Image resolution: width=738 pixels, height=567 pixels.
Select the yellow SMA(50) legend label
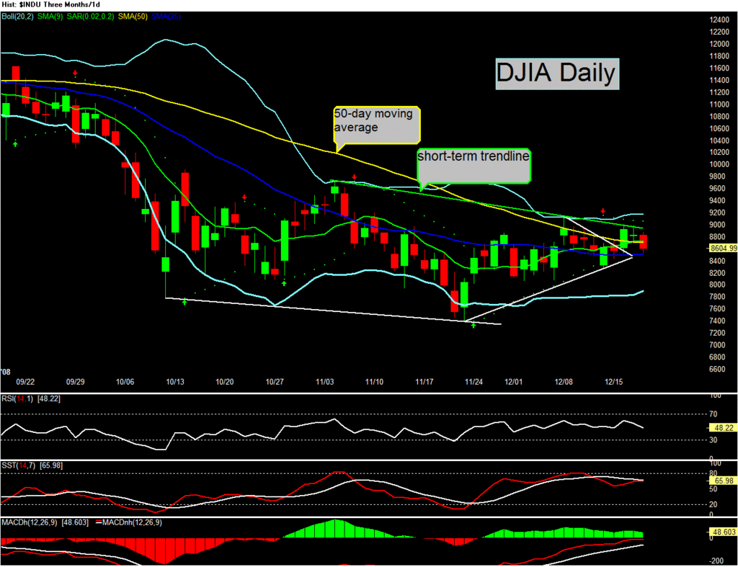click(x=133, y=17)
